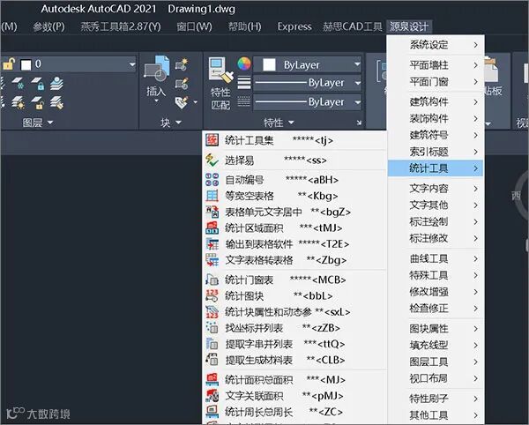
Task: Click the edit block pencil icon
Action: pyautogui.click(x=182, y=83)
